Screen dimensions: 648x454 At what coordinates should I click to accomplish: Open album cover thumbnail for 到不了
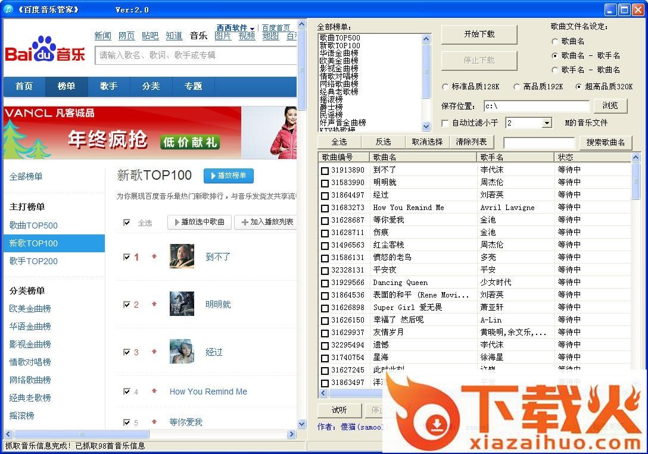tap(182, 256)
